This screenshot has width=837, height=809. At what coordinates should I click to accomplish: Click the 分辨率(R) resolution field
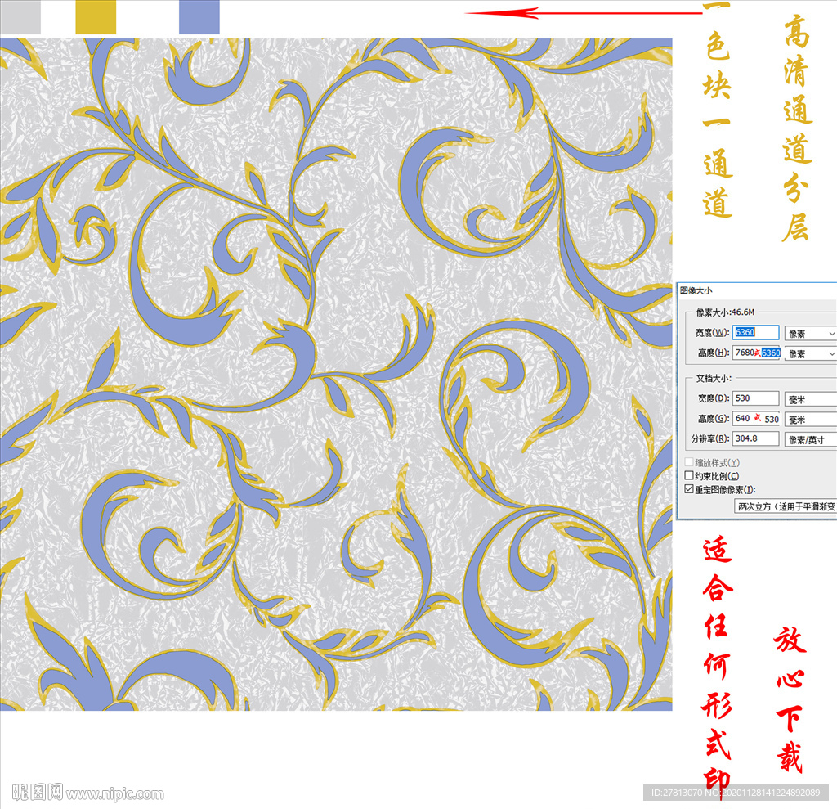(x=755, y=438)
